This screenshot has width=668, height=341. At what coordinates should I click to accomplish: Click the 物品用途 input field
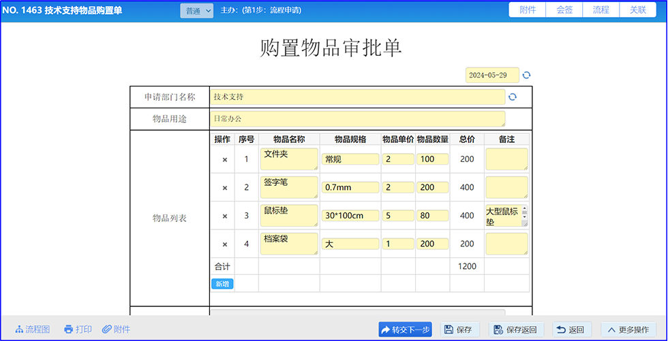coord(357,119)
